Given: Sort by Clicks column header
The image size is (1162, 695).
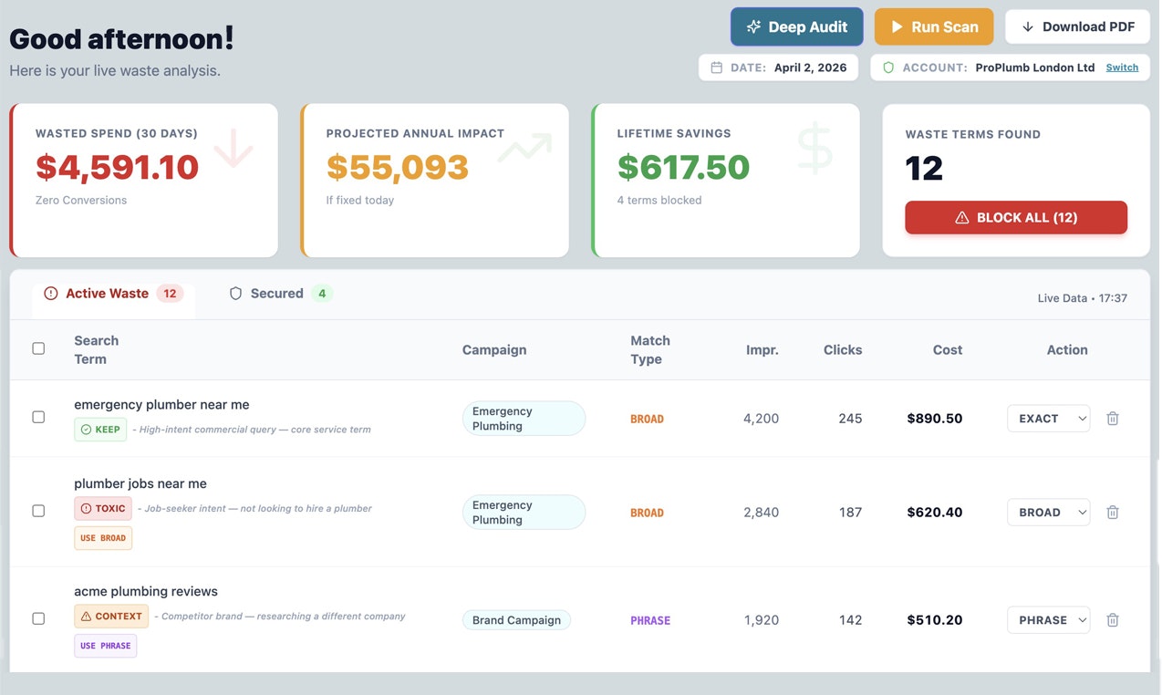Looking at the screenshot, I should click(843, 349).
